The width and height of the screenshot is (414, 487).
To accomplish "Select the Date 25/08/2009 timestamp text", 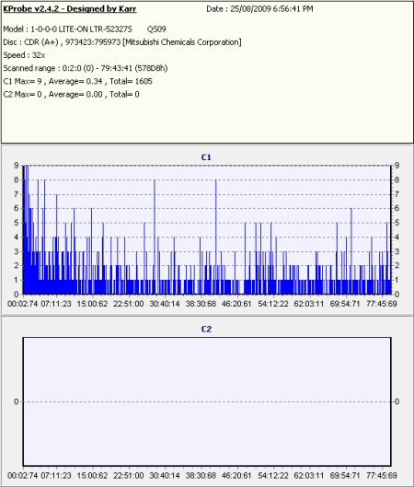I will (259, 9).
